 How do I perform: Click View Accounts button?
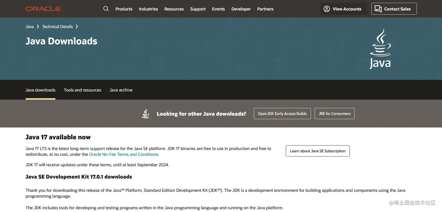tap(343, 9)
